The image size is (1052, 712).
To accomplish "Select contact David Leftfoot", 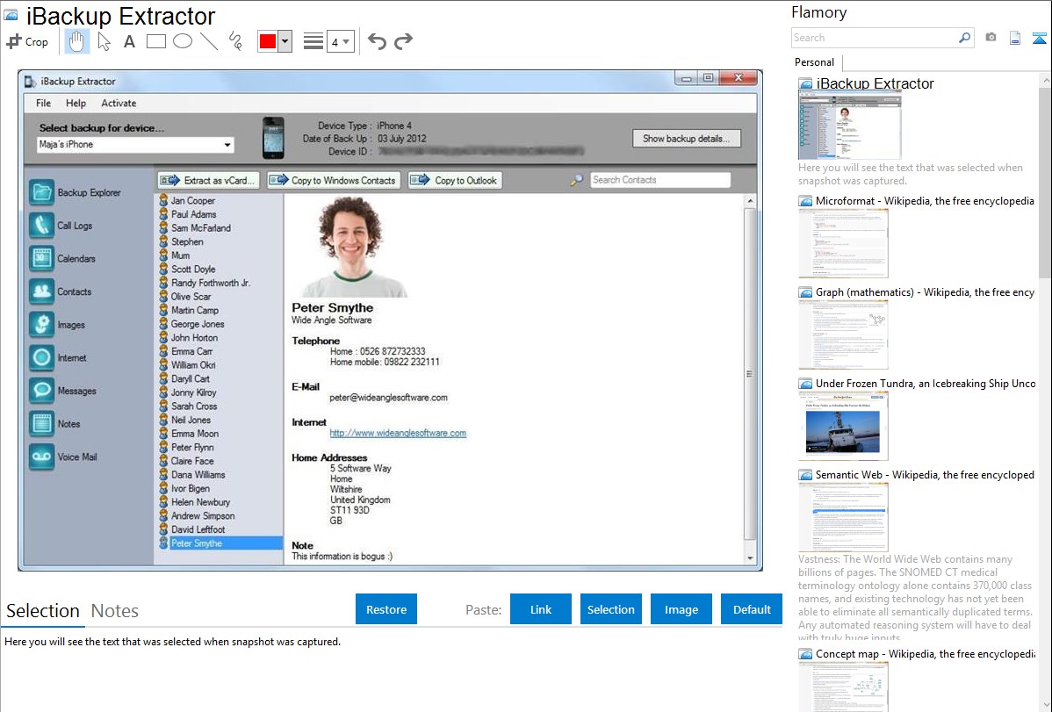I will coord(198,529).
